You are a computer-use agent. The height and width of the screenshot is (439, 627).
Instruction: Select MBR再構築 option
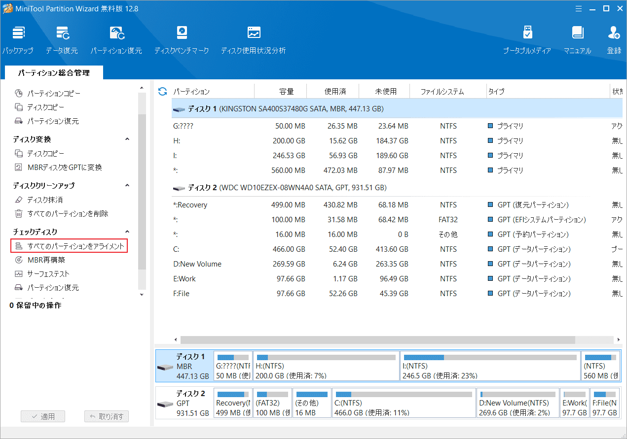point(40,260)
